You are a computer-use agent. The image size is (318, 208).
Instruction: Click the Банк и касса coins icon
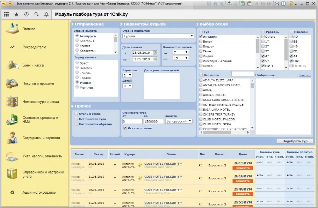12,65
